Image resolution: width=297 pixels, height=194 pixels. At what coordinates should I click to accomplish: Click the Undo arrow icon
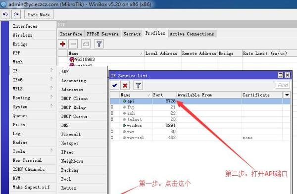(x=5, y=14)
